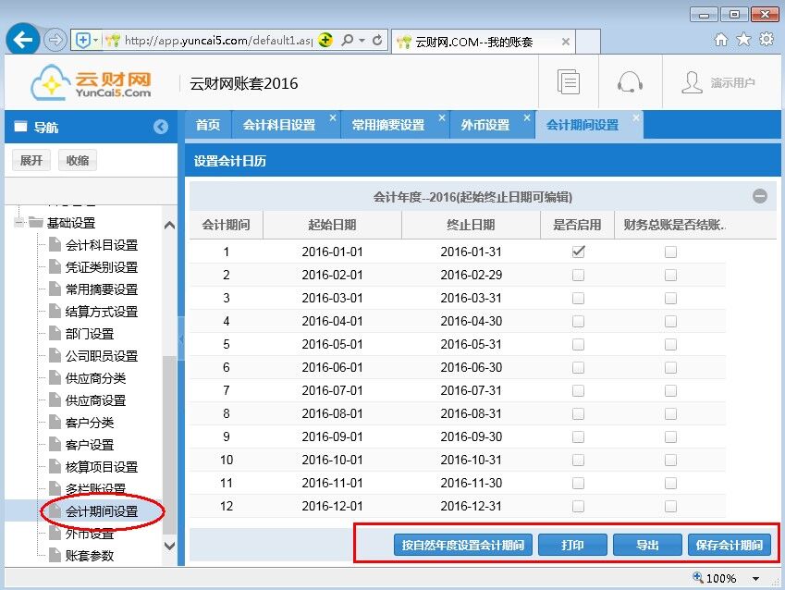
Task: Switch to the 会计科目设置 tab
Action: coord(278,125)
